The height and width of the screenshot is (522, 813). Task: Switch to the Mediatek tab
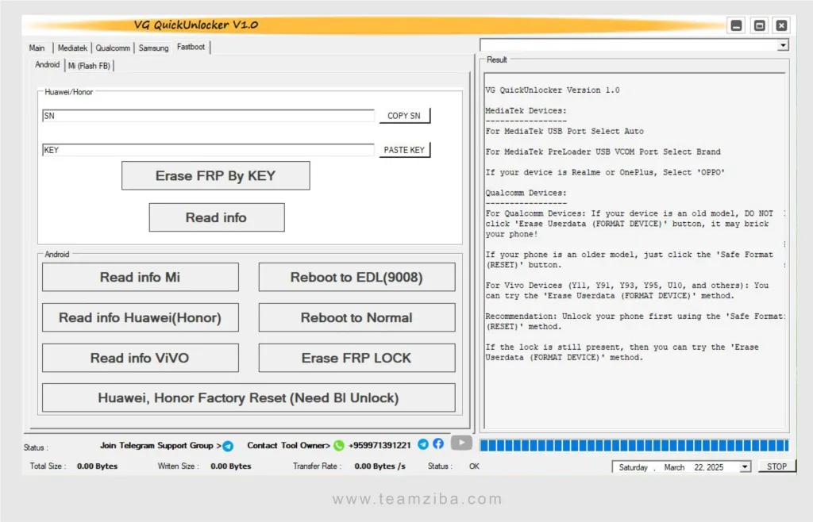click(x=72, y=48)
